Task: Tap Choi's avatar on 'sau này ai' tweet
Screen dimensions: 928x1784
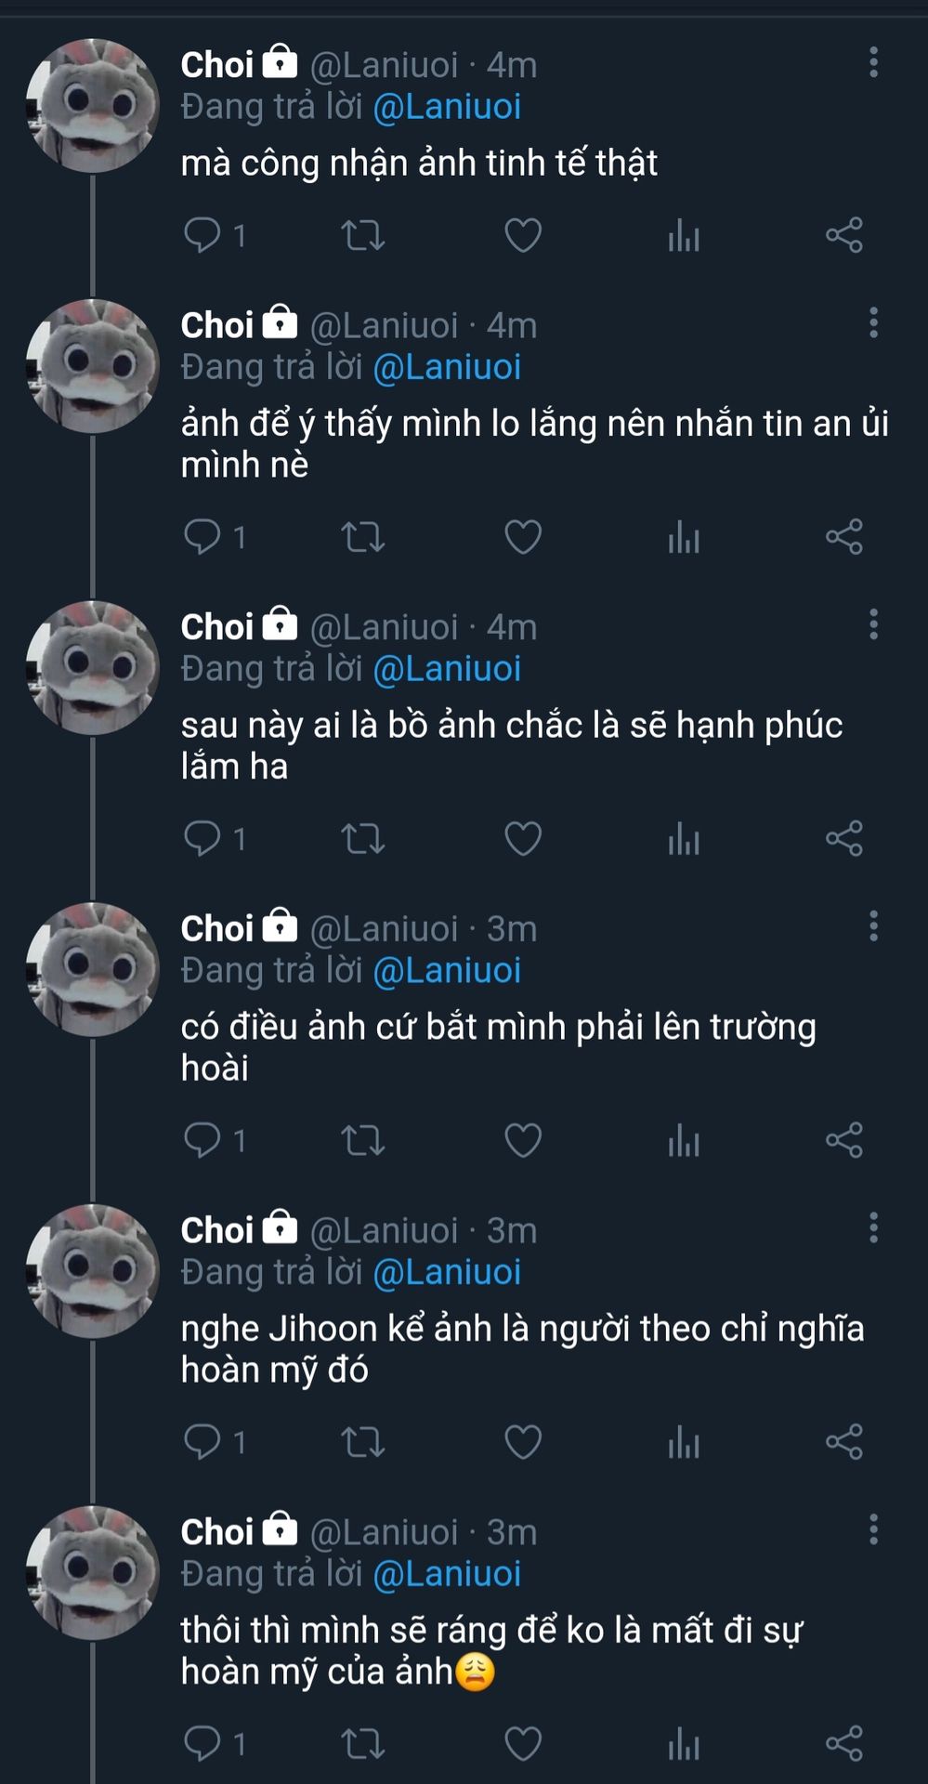Action: point(93,667)
